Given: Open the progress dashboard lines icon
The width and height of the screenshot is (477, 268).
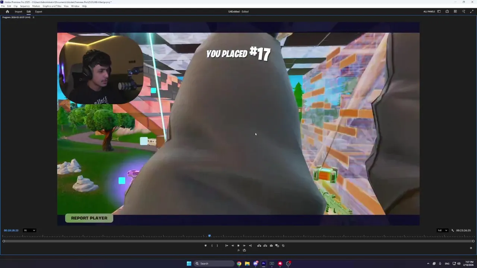Looking at the screenshot, I should click(x=455, y=12).
